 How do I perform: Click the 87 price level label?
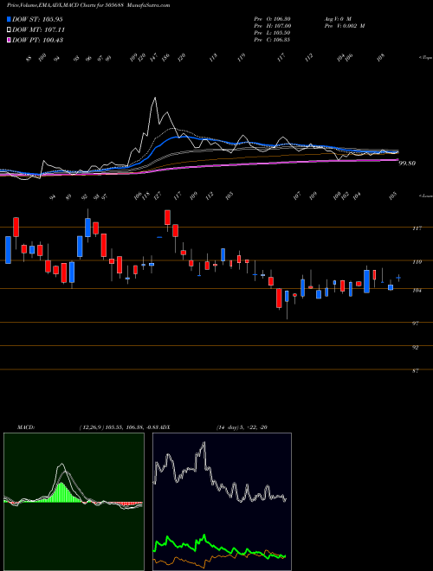click(x=415, y=370)
